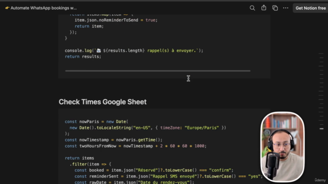This screenshot has height=184, width=328.
Task: Click the pointing hand emoji page icon
Action: click(x=7, y=8)
